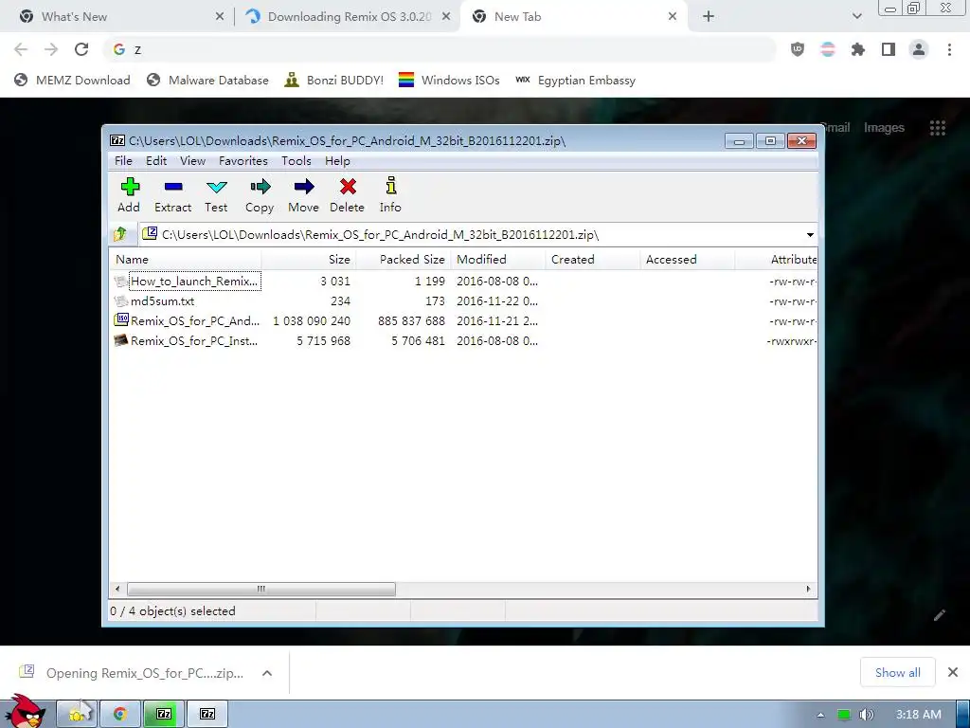The width and height of the screenshot is (970, 728).
Task: Open the Windows ISOs bookmark
Action: click(449, 81)
